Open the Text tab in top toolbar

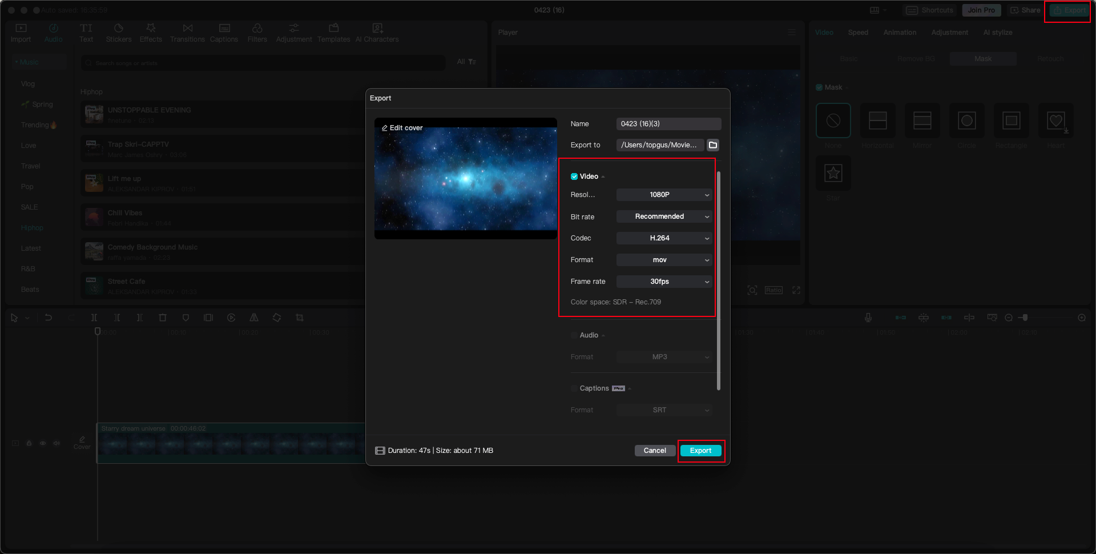[86, 33]
